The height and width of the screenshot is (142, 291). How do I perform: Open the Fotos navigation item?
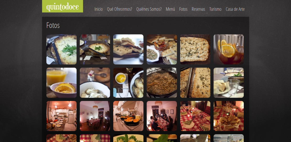click(183, 9)
